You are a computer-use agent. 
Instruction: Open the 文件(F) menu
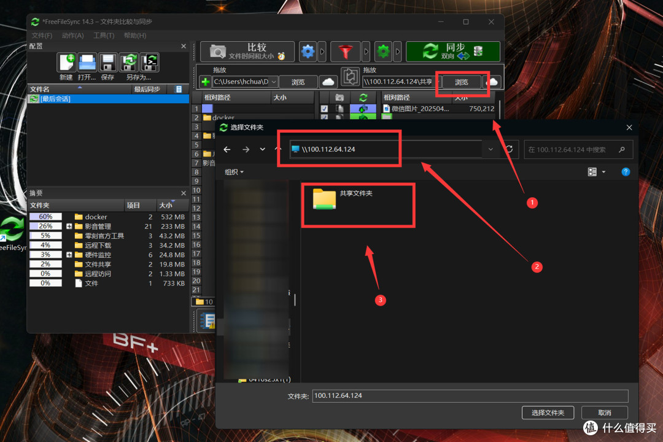pos(42,36)
